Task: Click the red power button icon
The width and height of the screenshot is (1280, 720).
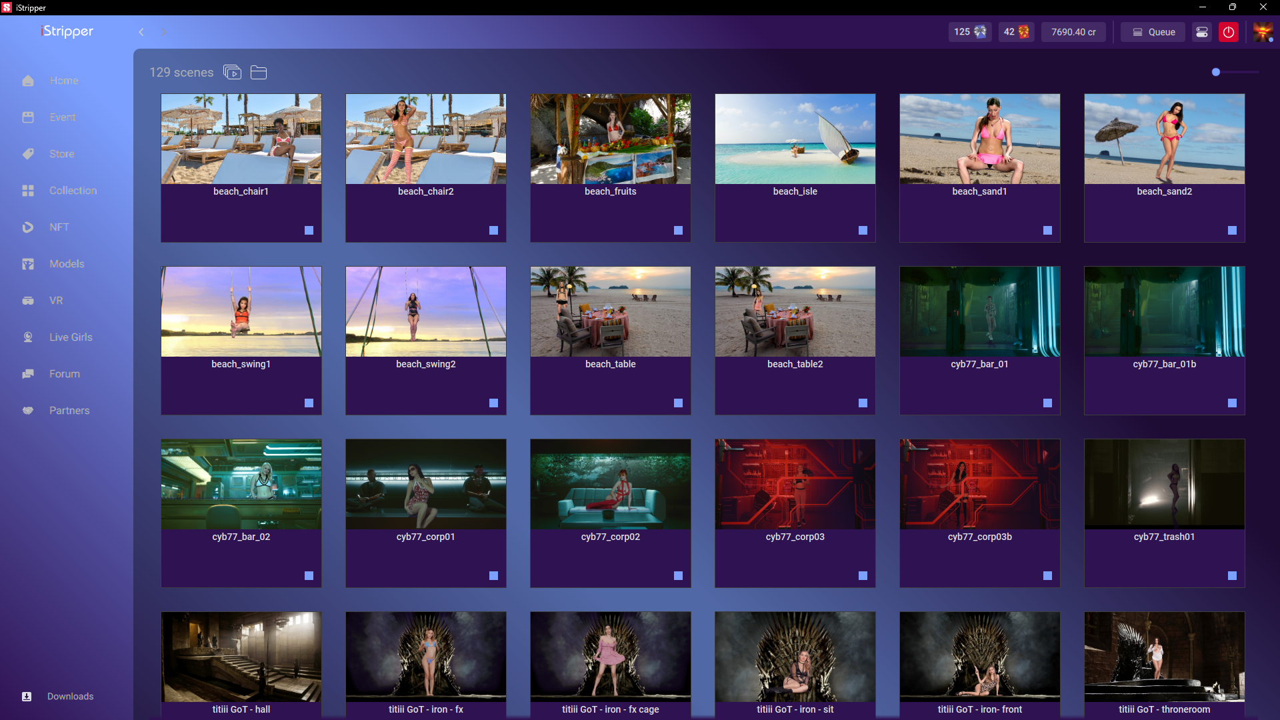Action: click(x=1228, y=32)
